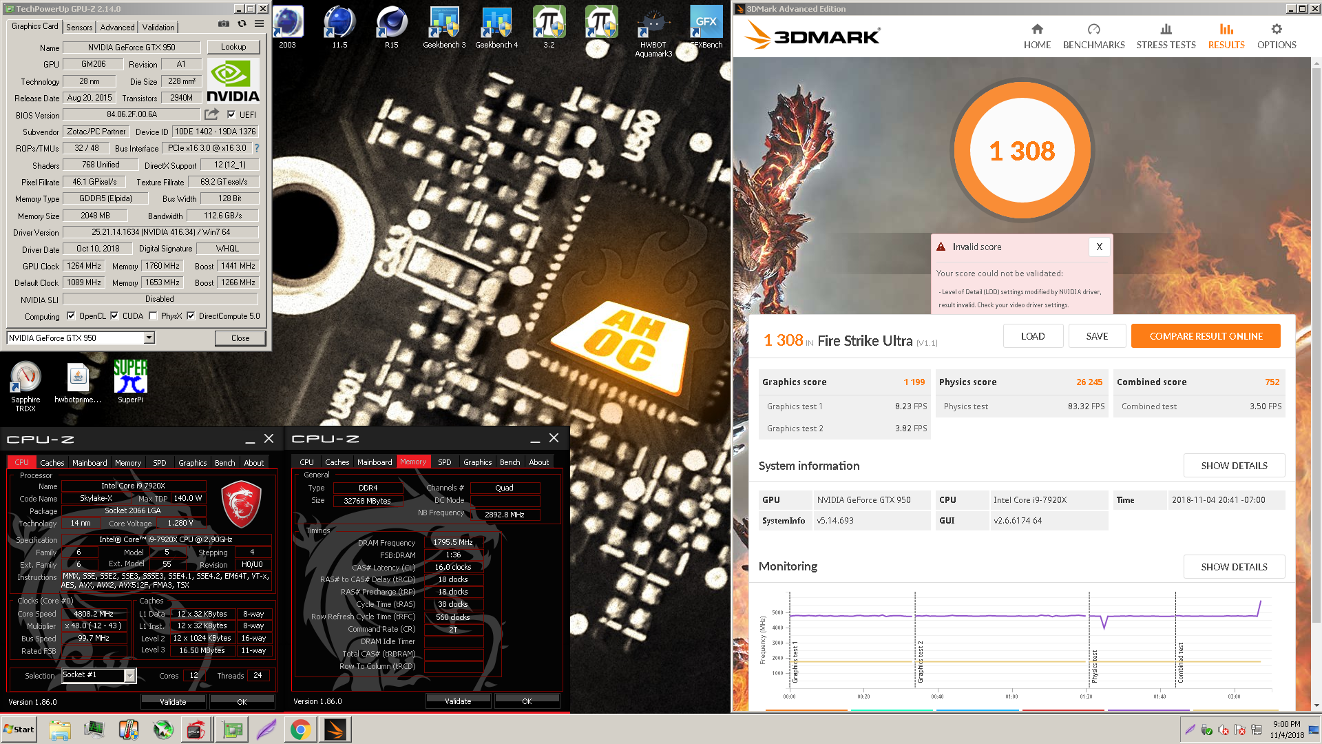Image resolution: width=1322 pixels, height=744 pixels.
Task: Click the GPU-Z refresh icon
Action: (242, 23)
